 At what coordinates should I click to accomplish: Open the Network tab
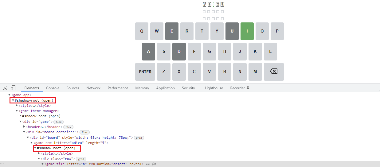tap(93, 88)
